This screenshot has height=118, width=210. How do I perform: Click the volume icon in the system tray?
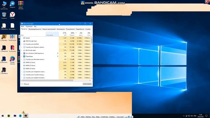click(192, 116)
